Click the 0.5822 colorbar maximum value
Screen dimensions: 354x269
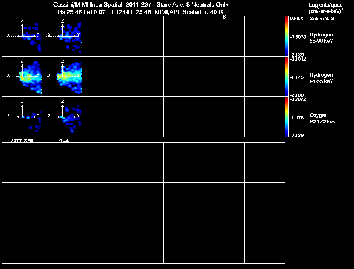coord(297,19)
